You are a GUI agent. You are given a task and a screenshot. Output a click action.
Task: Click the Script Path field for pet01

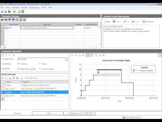tap(47, 28)
